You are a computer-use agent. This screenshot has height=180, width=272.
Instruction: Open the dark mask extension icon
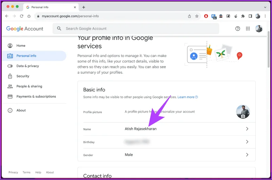coord(221,16)
